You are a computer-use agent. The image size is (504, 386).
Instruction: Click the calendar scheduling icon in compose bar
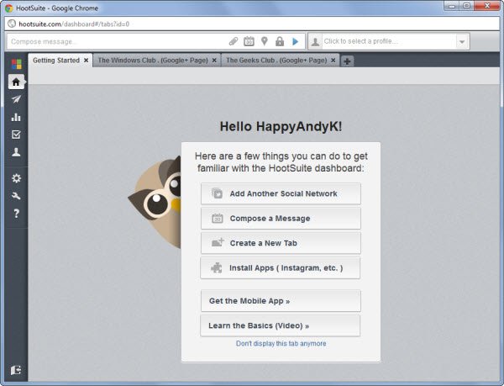pyautogui.click(x=249, y=41)
